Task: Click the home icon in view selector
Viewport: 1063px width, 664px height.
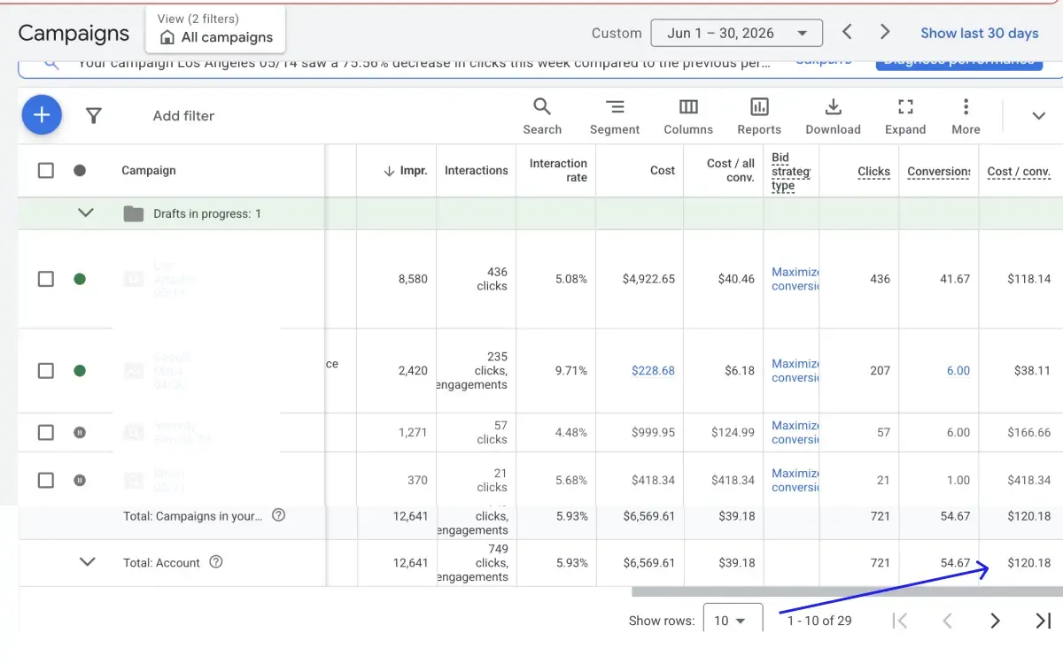Action: (x=167, y=37)
